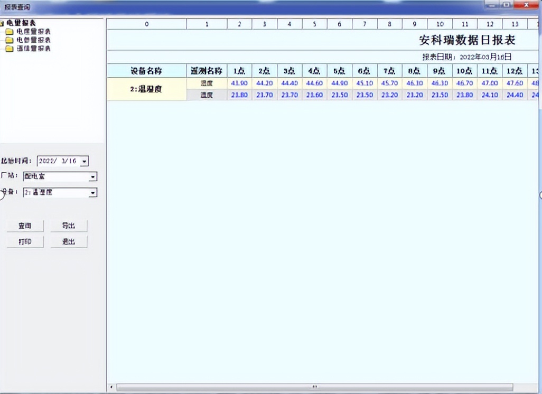
Task: Click the left arrow of the horizontal scrollbar
Action: (x=111, y=387)
